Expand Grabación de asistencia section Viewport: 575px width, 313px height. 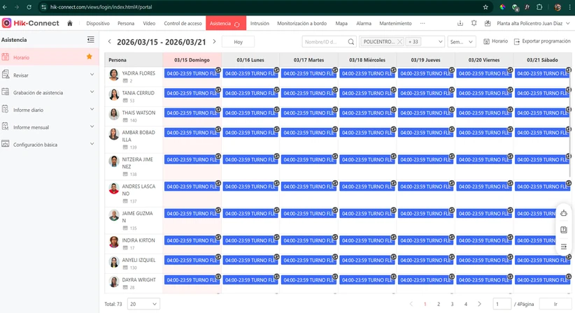(92, 92)
